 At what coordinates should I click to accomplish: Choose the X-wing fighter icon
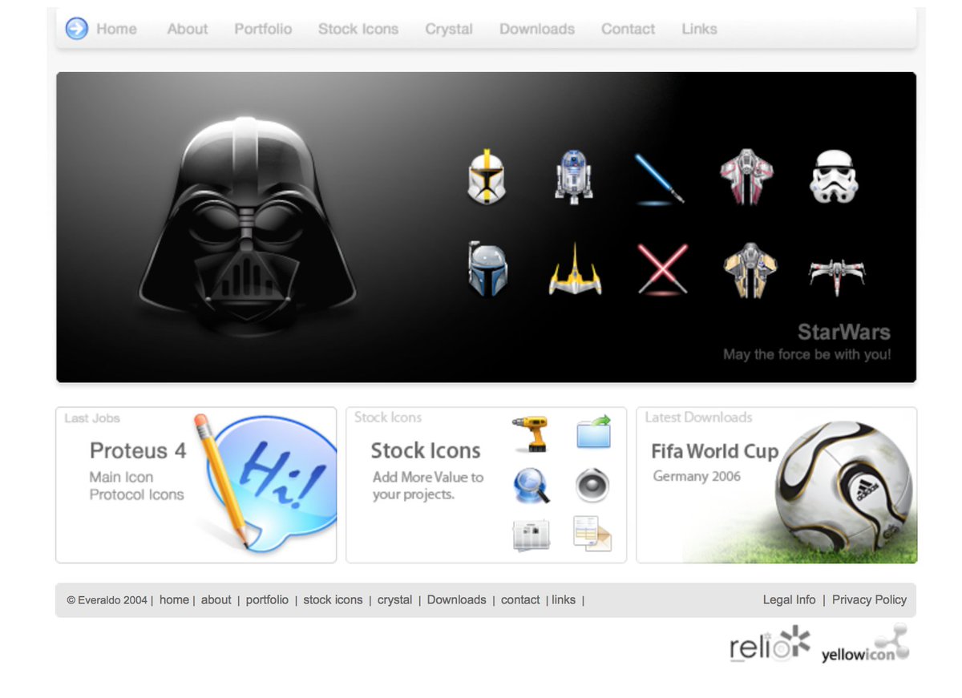click(837, 276)
